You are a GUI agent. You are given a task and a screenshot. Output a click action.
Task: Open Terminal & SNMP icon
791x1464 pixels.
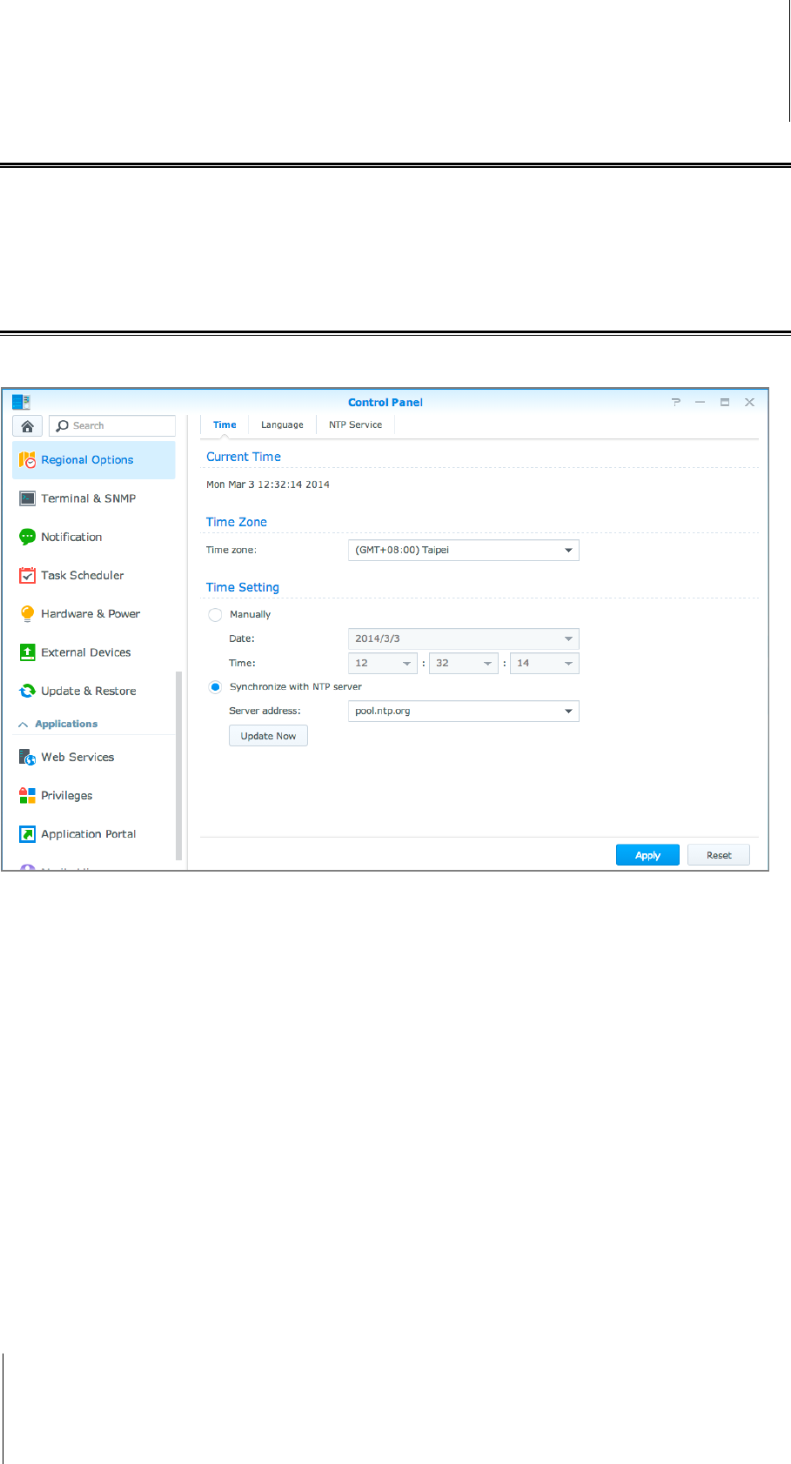click(27, 498)
